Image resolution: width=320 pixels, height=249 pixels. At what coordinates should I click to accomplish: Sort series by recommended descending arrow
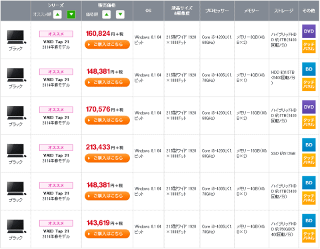(x=71, y=15)
